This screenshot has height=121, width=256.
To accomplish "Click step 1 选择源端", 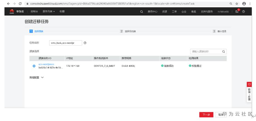I will (37, 31).
